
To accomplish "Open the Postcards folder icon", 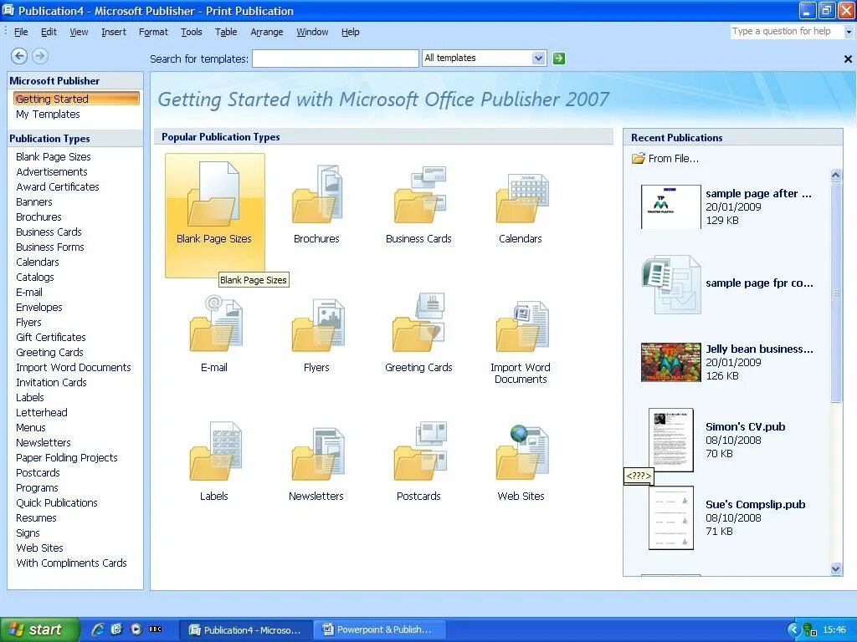I will [x=420, y=452].
